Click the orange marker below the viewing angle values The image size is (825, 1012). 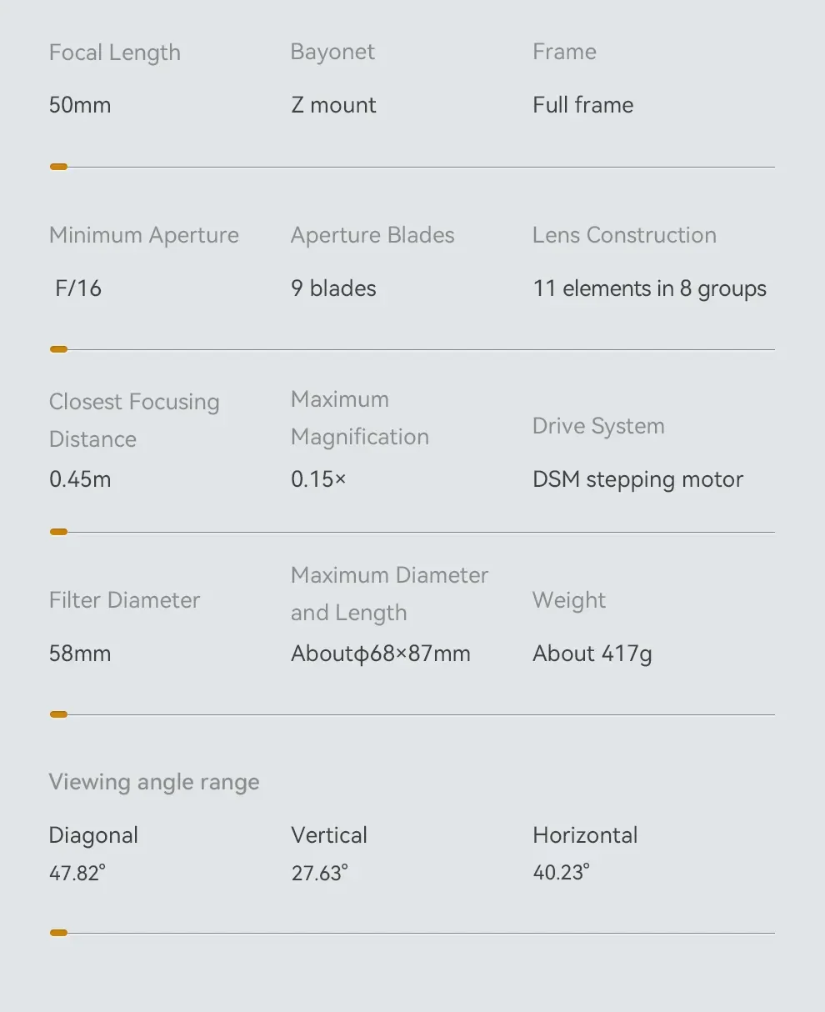point(58,933)
